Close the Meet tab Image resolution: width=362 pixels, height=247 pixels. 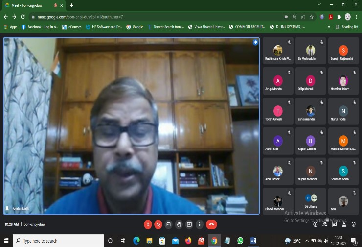(62, 5)
